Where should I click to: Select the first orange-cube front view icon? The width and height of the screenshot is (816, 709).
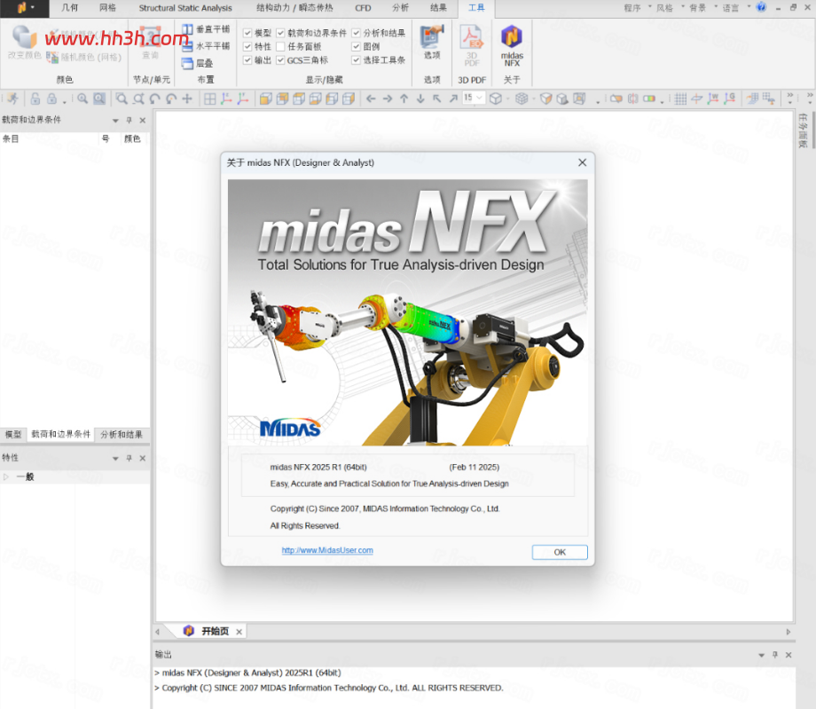[x=265, y=98]
